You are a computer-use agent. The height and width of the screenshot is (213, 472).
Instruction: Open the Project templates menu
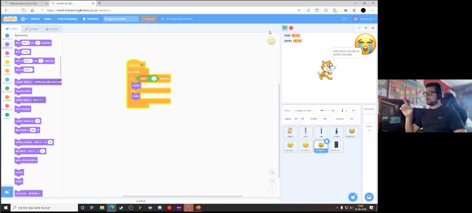point(68,19)
